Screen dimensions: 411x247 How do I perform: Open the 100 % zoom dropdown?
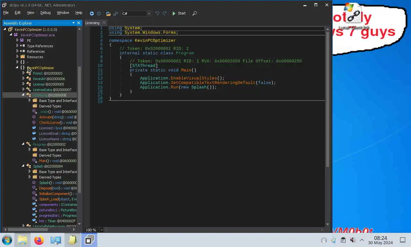101,230
